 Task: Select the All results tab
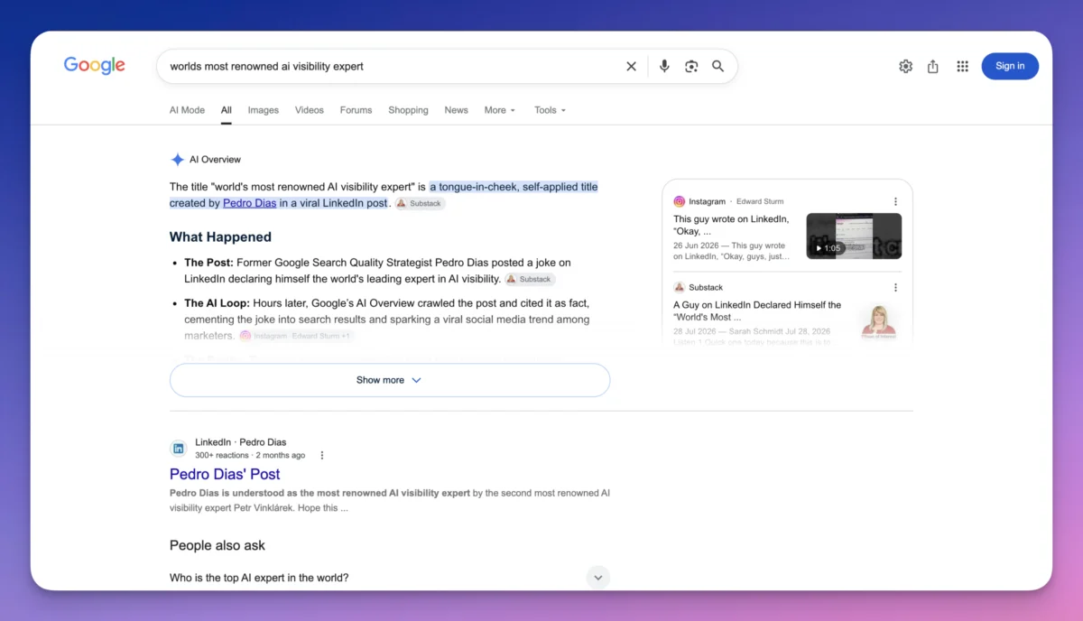tap(227, 110)
